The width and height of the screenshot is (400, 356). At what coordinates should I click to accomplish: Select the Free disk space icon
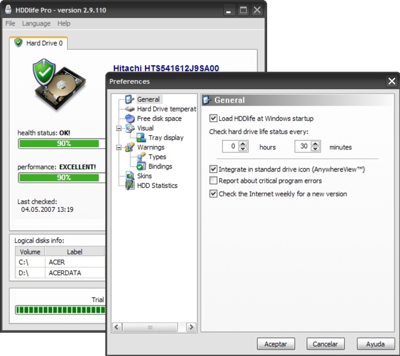130,119
